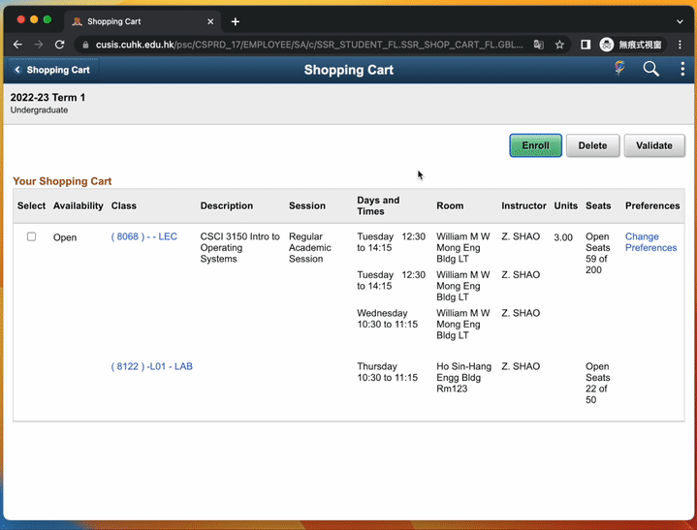Click the green Enroll button
The height and width of the screenshot is (530, 697).
(535, 145)
